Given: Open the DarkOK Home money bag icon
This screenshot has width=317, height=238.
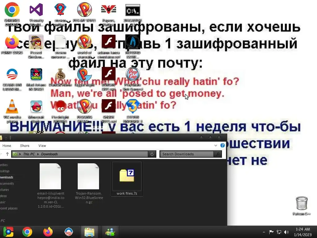Looking at the screenshot, I should [x=60, y=74].
